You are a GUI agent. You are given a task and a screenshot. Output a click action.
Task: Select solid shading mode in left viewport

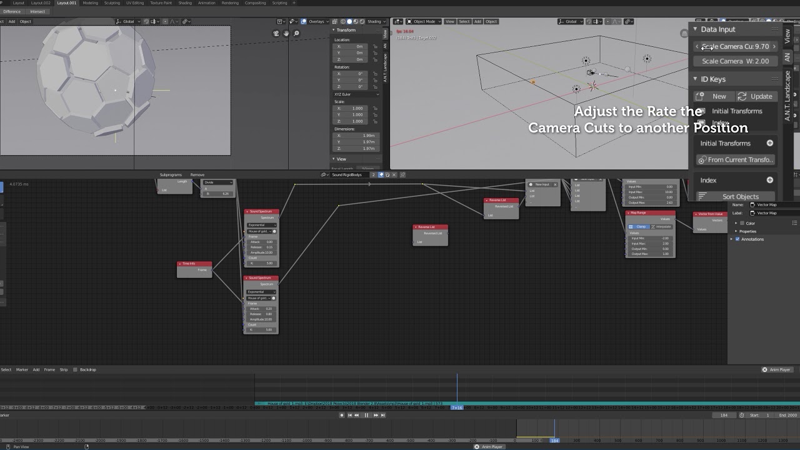[x=349, y=21]
